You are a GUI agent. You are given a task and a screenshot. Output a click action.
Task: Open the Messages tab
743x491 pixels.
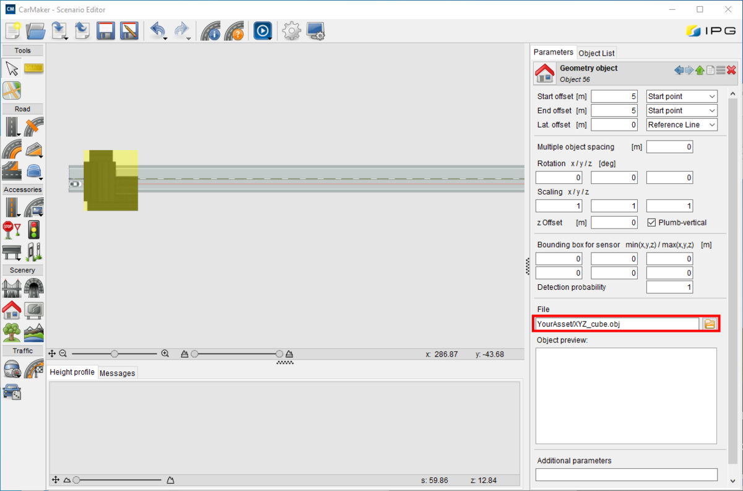[117, 373]
